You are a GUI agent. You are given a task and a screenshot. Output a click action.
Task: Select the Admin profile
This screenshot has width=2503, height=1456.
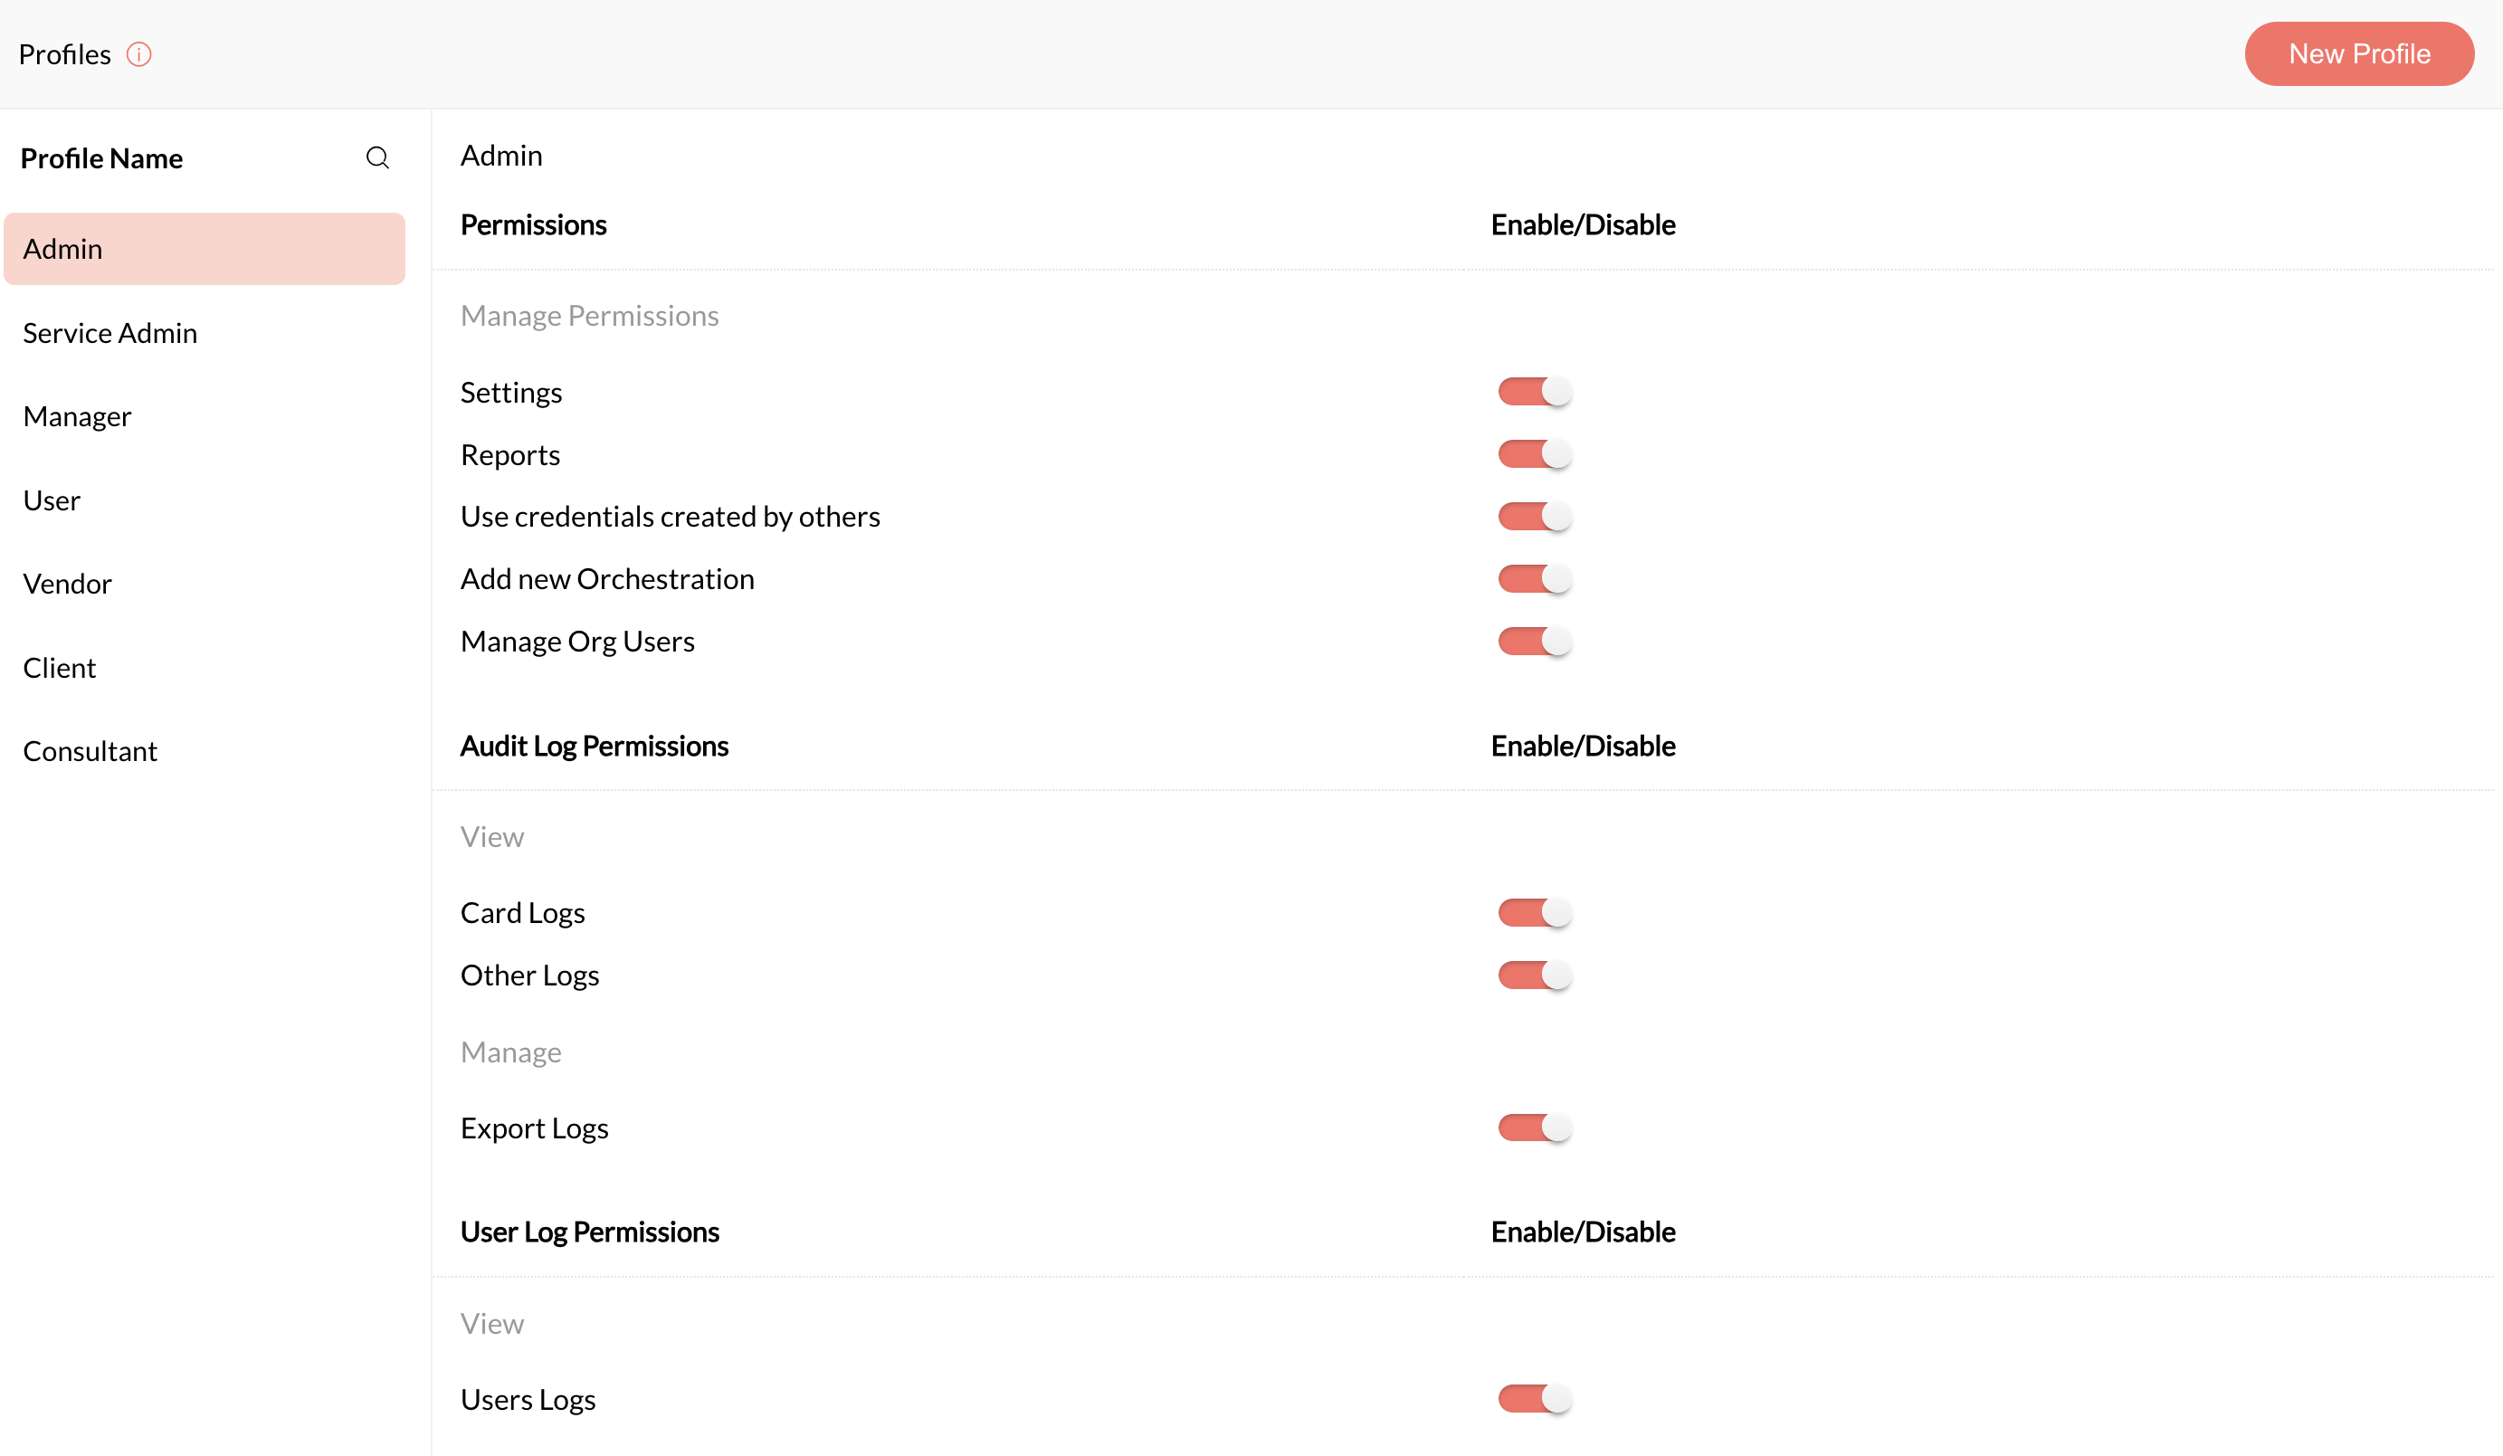[204, 248]
